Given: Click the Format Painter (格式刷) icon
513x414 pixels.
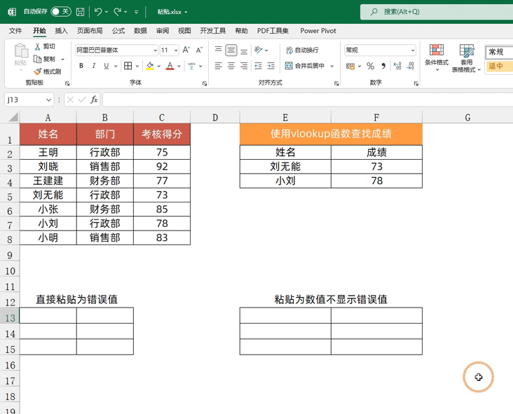Looking at the screenshot, I should coord(37,71).
